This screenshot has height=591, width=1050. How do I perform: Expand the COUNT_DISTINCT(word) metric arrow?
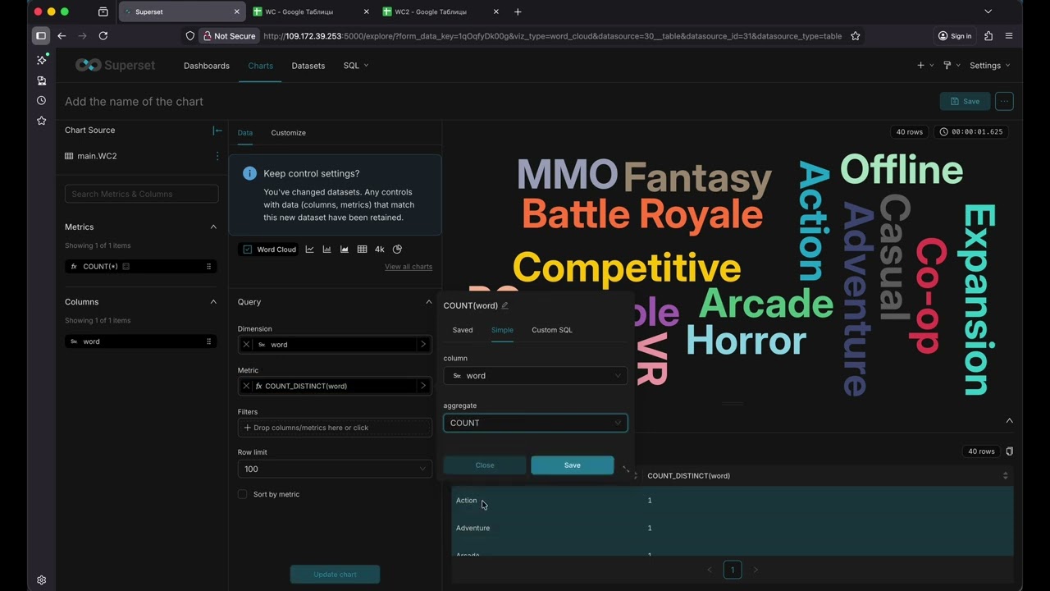(x=423, y=386)
